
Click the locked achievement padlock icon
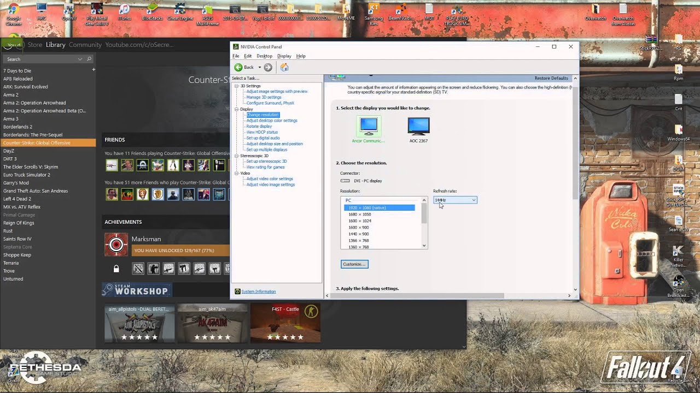[116, 269]
